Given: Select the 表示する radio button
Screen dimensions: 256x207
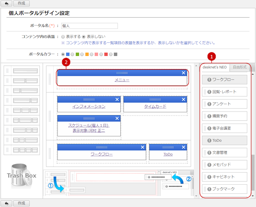Looking at the screenshot, I should (63, 37).
